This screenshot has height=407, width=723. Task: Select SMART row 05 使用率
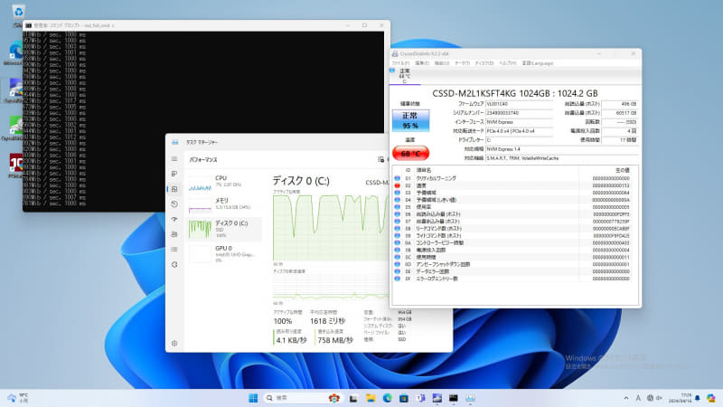513,207
